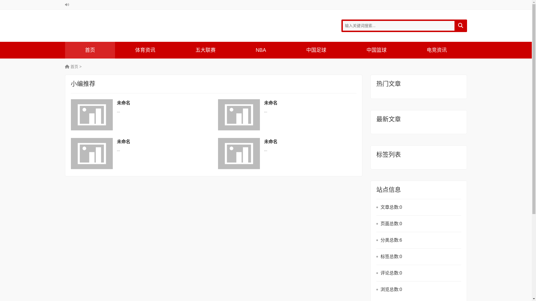Open the bottom-right 未命名 article thumbnail

pyautogui.click(x=239, y=154)
